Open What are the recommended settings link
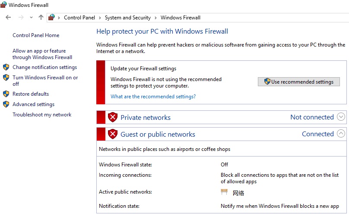This screenshot has width=349, height=216. click(x=153, y=97)
